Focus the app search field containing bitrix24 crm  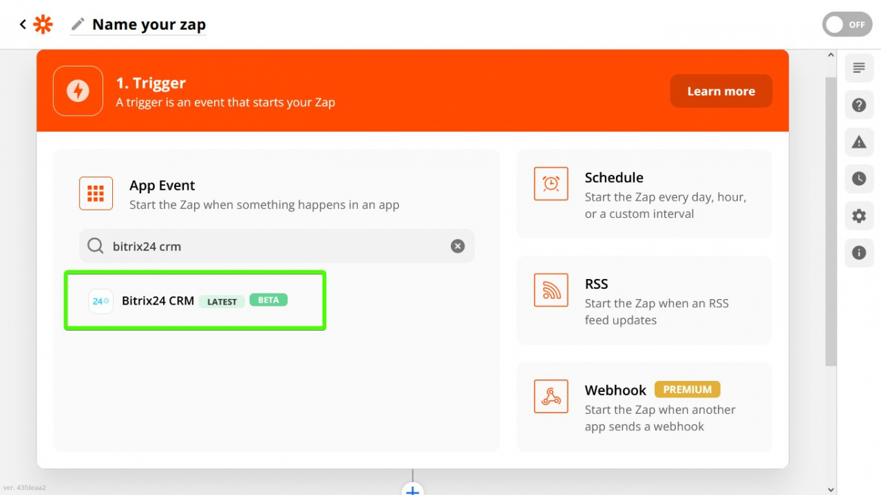(x=277, y=246)
